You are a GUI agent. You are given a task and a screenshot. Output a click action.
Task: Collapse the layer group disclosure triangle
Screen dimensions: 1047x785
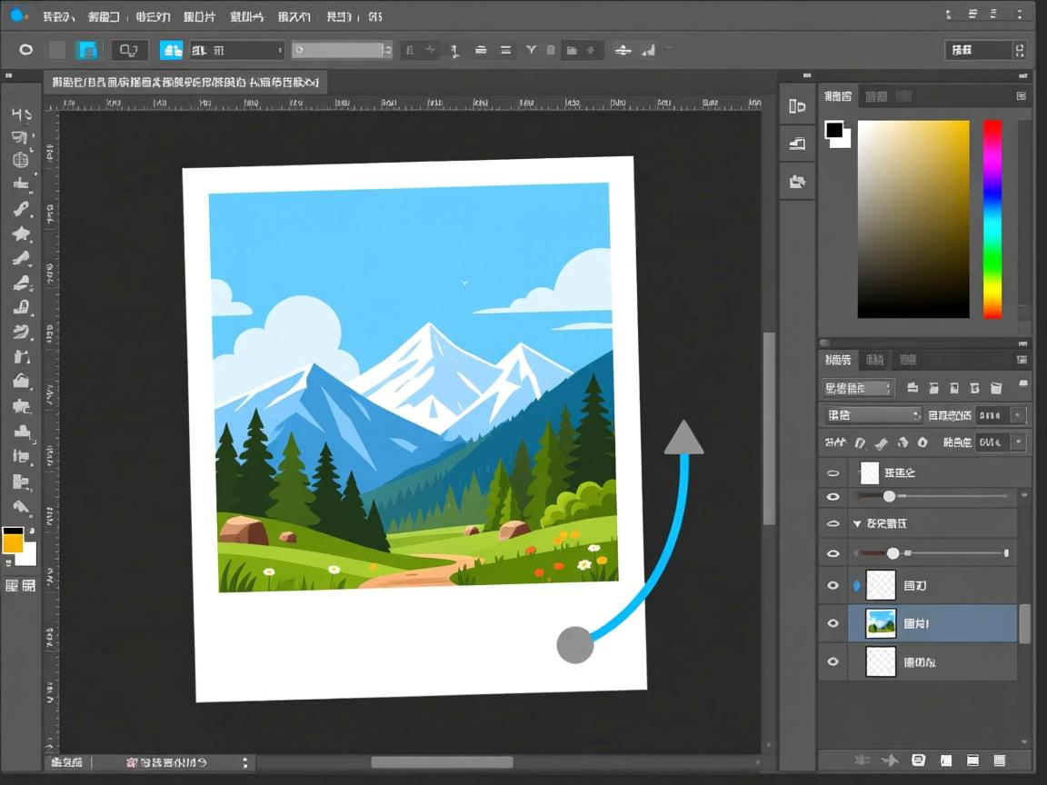pos(856,524)
